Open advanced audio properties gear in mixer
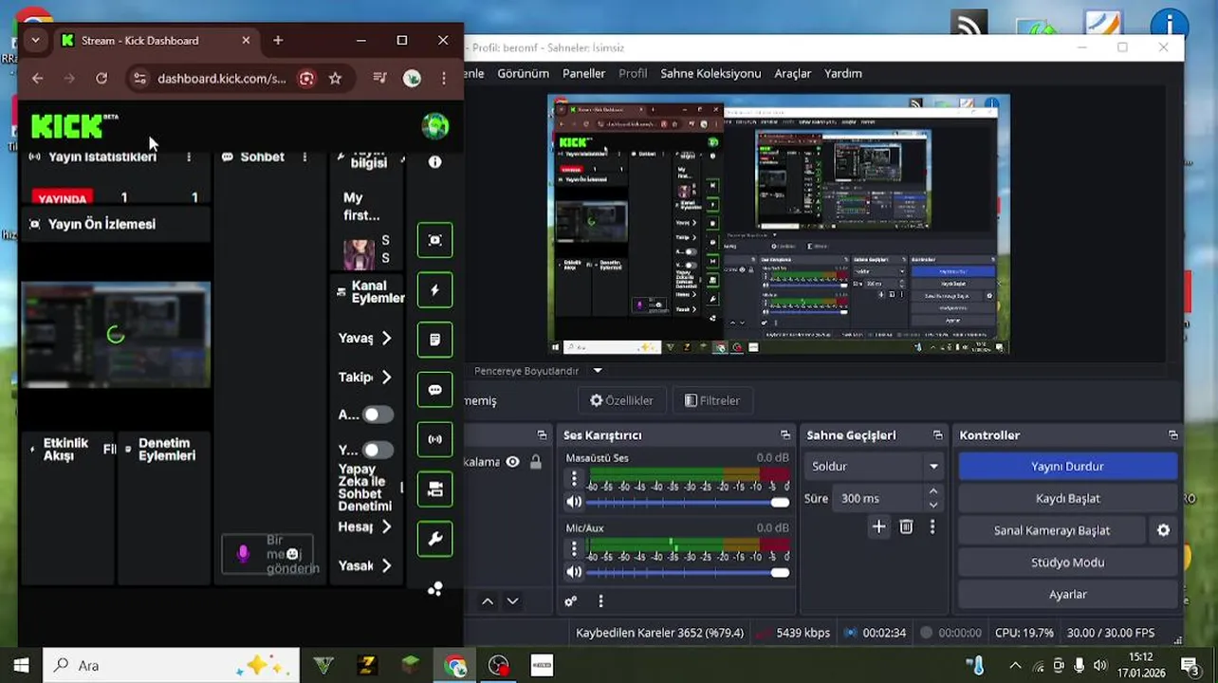Viewport: 1218px width, 683px height. point(570,601)
